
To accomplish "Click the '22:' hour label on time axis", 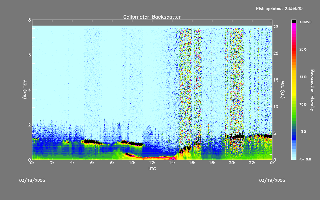I will 252,163.
